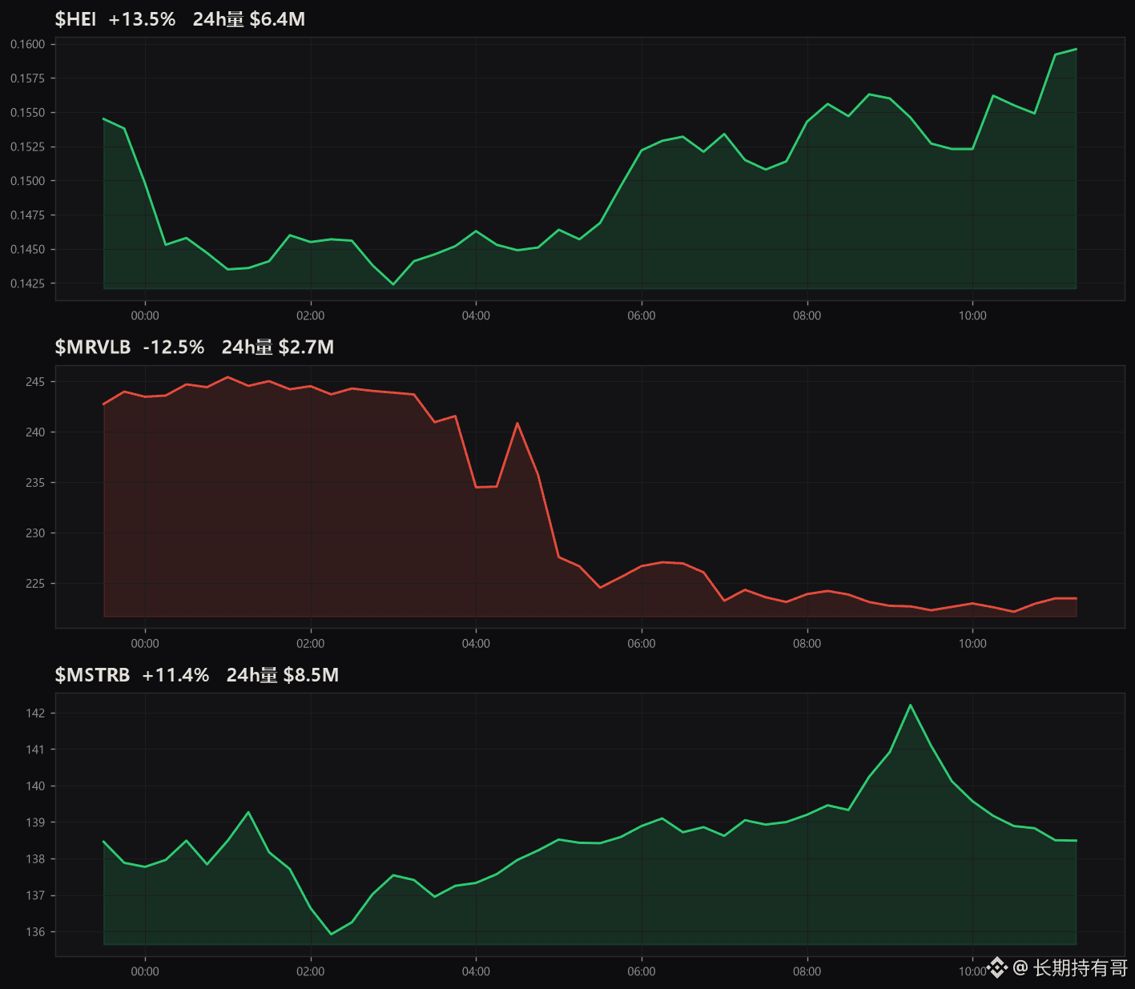Click the 230 y-axis label
This screenshot has width=1135, height=989.
click(x=35, y=533)
